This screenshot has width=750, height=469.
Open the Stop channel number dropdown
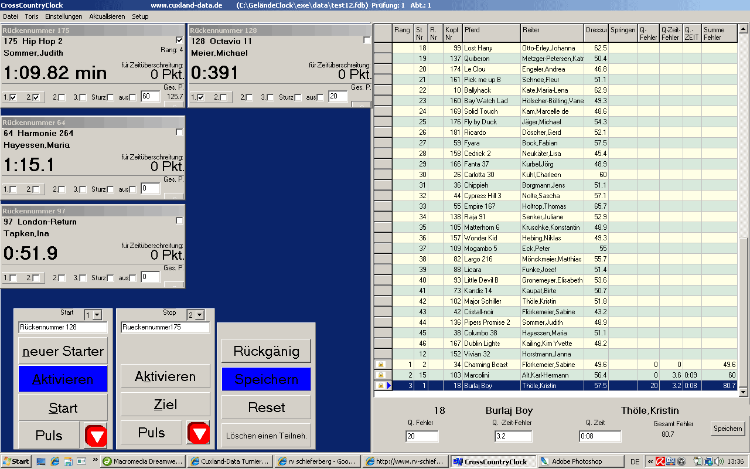click(x=200, y=315)
